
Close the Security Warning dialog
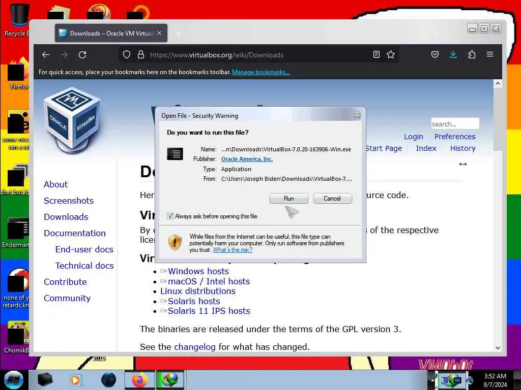coord(357,115)
